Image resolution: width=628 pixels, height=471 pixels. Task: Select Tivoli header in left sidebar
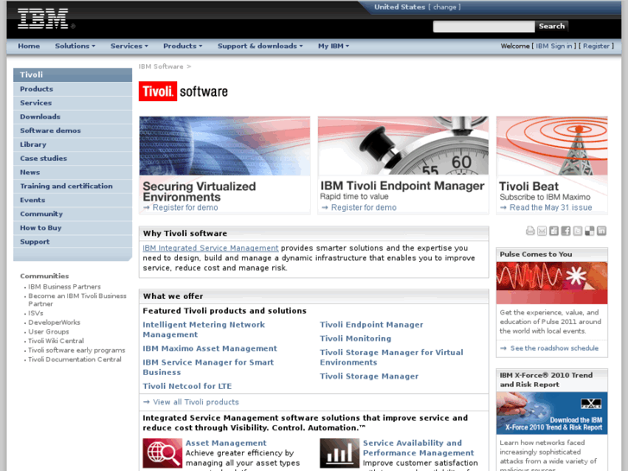coord(73,75)
